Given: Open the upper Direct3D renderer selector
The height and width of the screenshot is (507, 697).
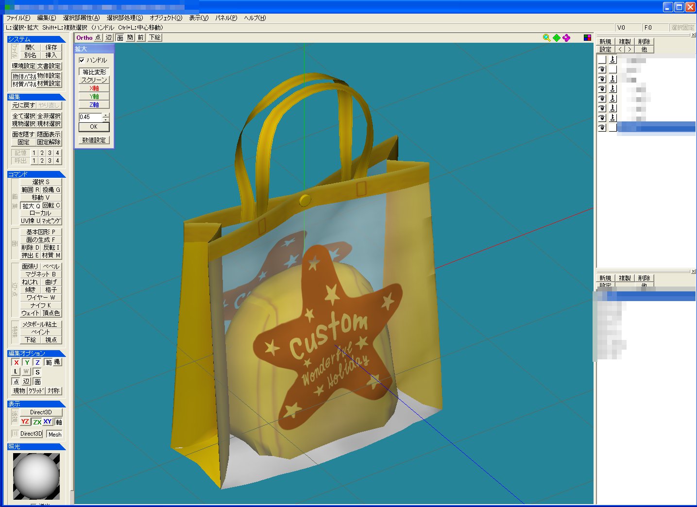Looking at the screenshot, I should pyautogui.click(x=41, y=412).
